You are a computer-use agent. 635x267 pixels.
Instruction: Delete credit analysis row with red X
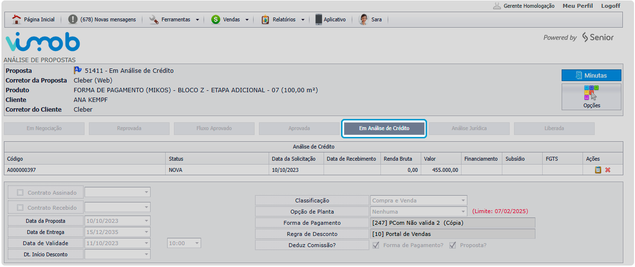(608, 170)
